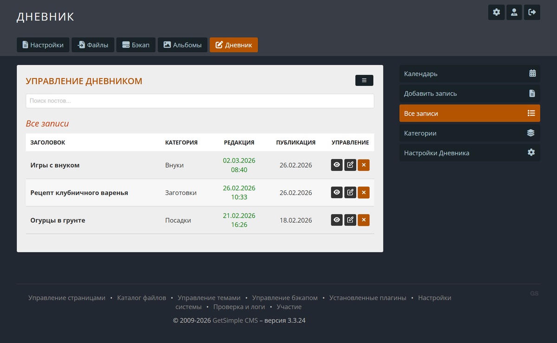Image resolution: width=557 pixels, height=343 pixels.
Task: Click the logout icon in the header
Action: (532, 12)
